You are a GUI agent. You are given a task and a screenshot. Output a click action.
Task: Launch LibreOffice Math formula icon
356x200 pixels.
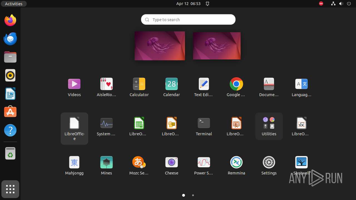click(x=301, y=126)
